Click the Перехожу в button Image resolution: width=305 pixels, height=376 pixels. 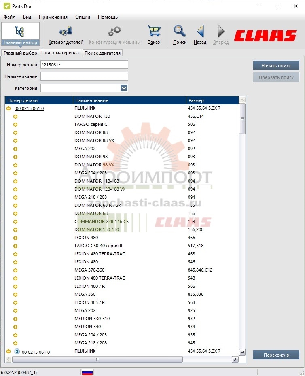[x=276, y=355]
